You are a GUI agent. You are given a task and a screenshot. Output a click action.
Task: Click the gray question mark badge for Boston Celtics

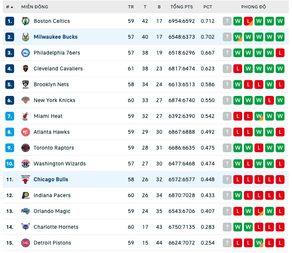coord(227,21)
